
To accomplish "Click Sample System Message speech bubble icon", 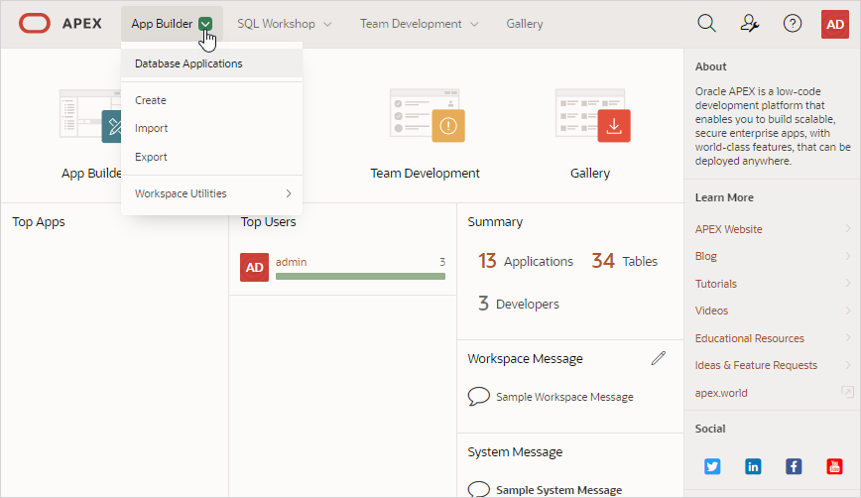I will (478, 489).
